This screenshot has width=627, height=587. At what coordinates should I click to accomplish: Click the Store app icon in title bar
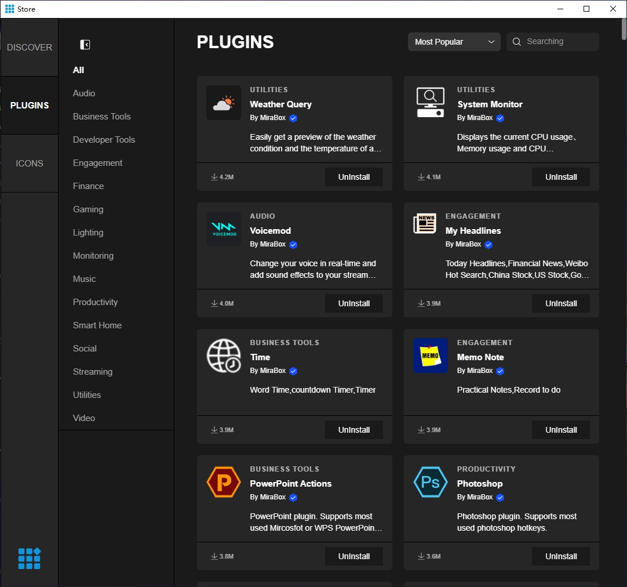(10, 9)
